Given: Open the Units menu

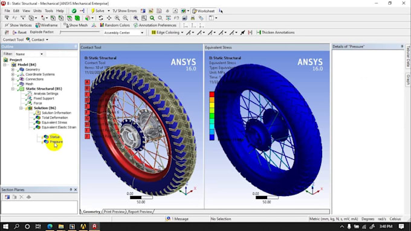Looking at the screenshot, I should tap(37, 11).
